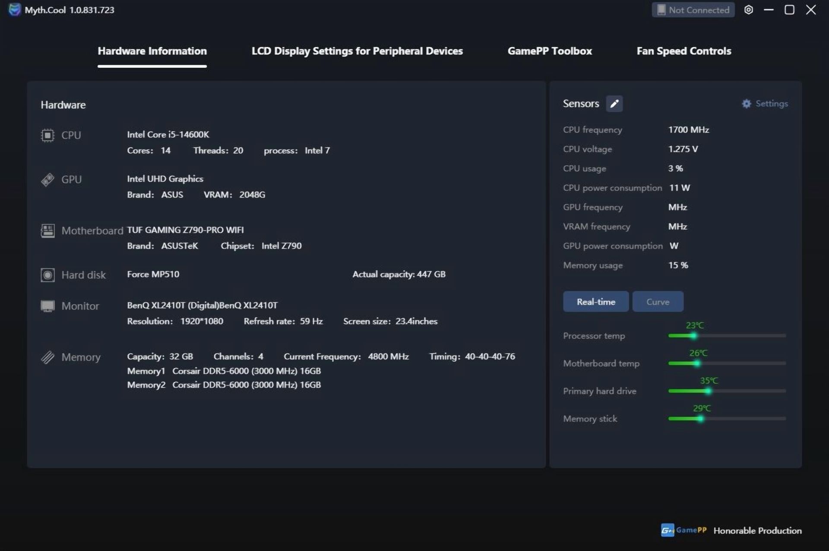Image resolution: width=829 pixels, height=551 pixels.
Task: Click the Myth.Cool app logo icon
Action: coord(14,9)
